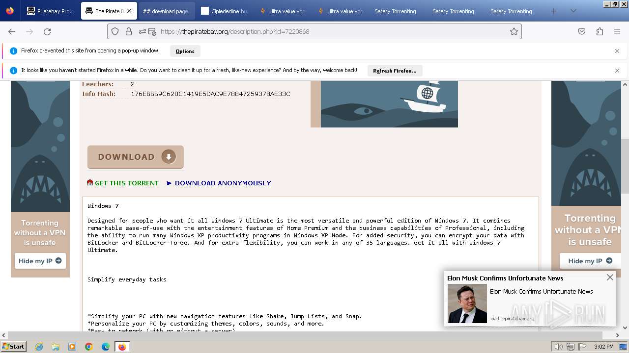
Task: Click the GET THIS TORRENT link
Action: click(x=127, y=183)
